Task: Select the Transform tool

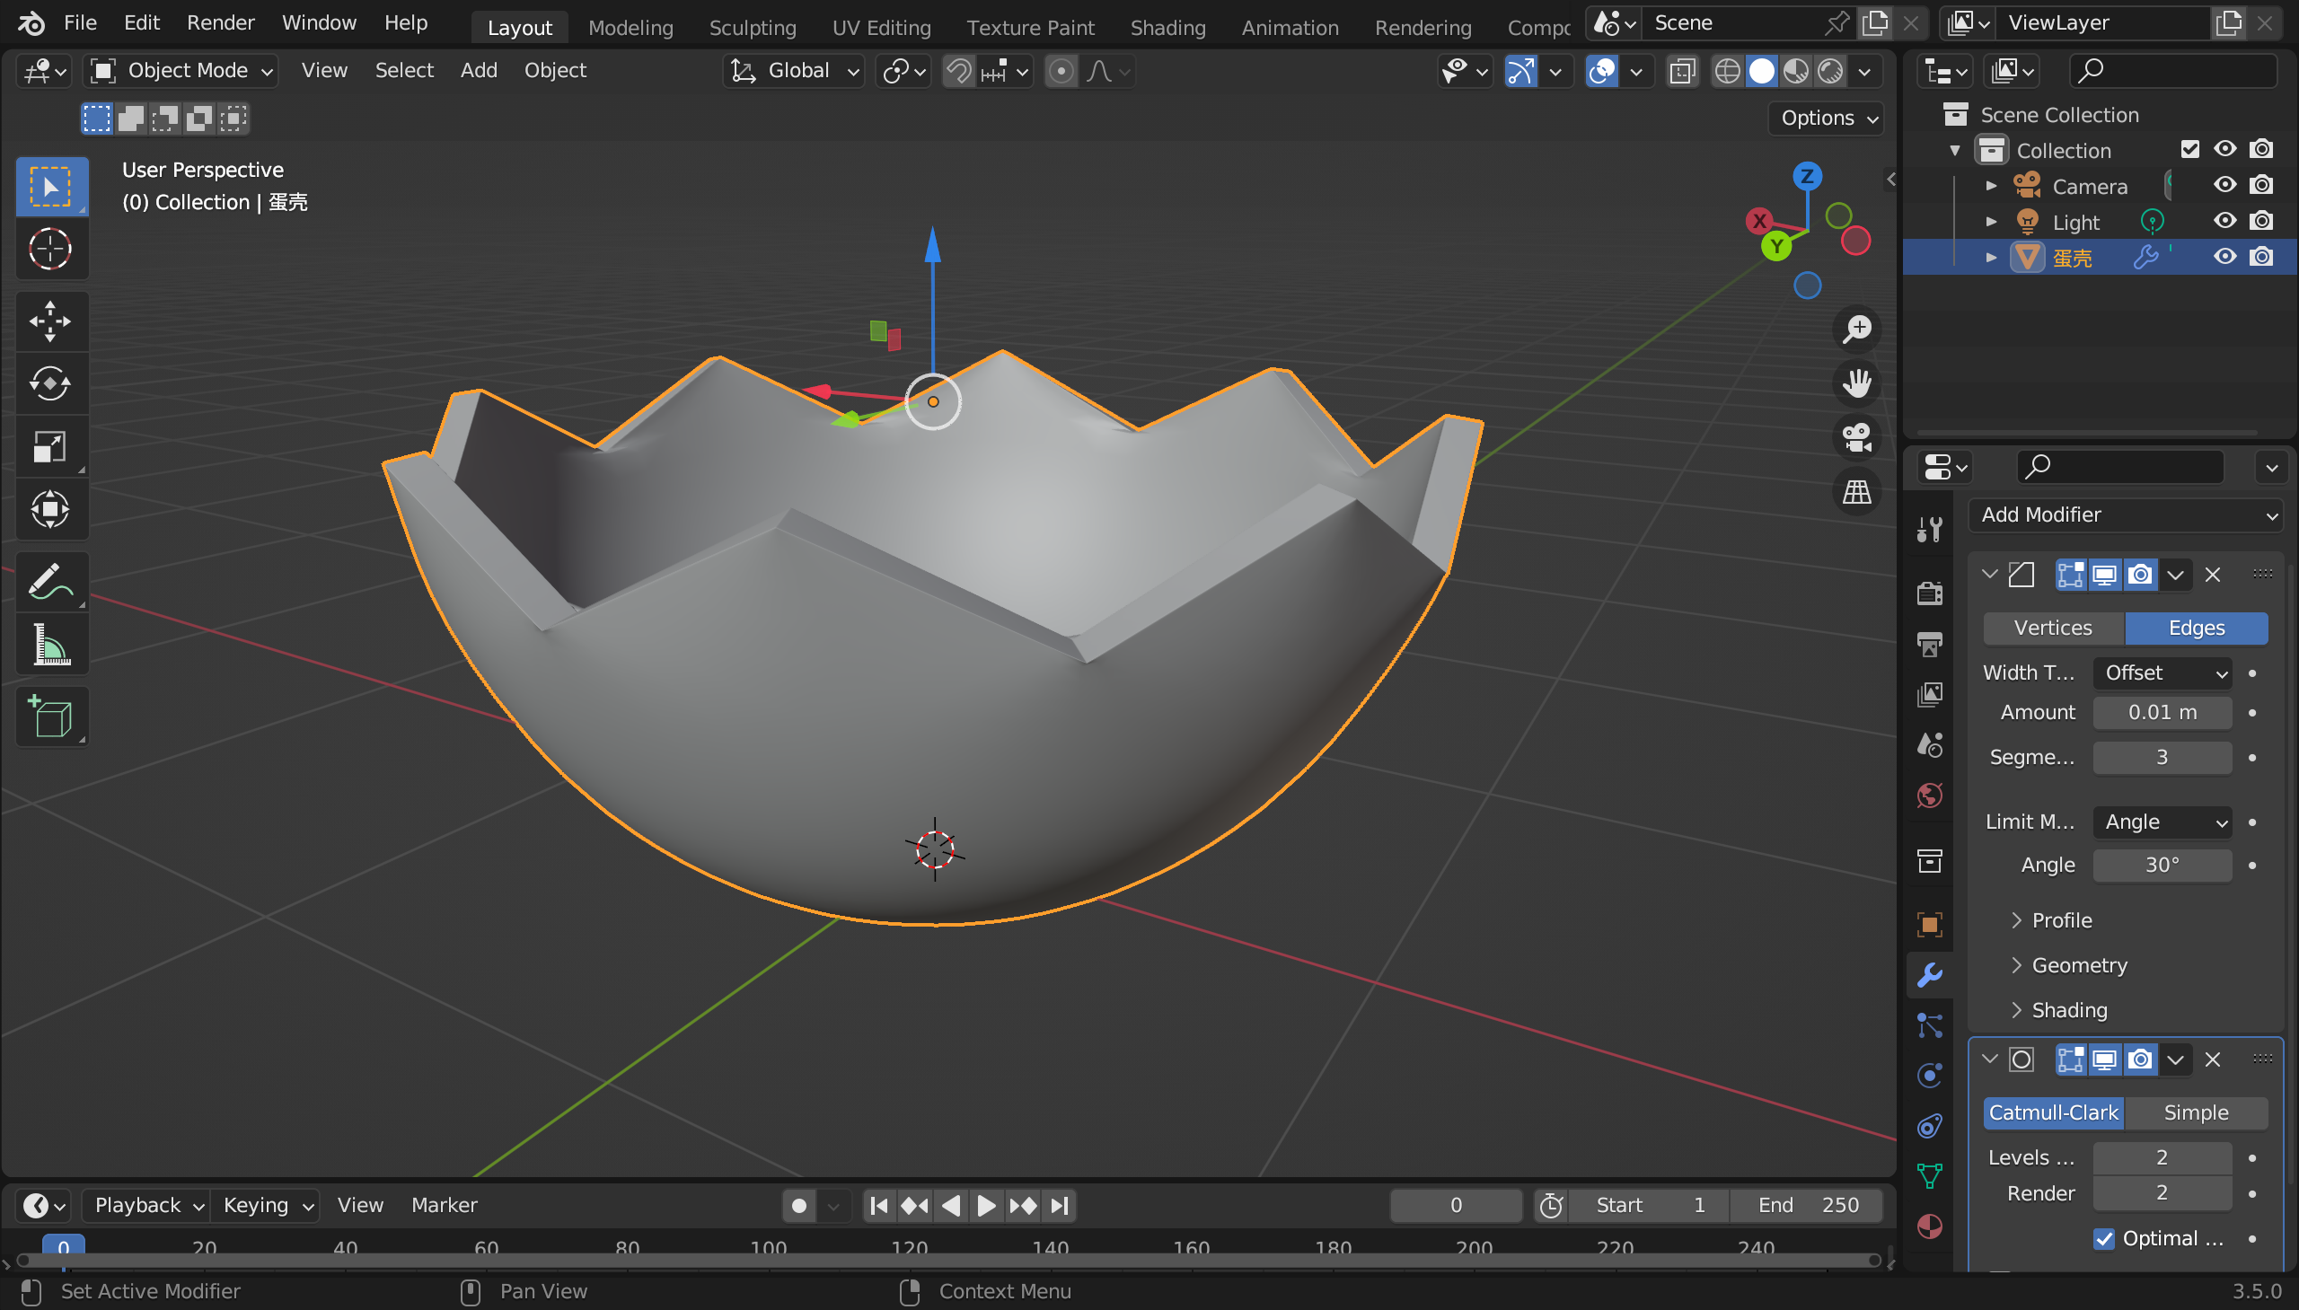Action: 51,510
